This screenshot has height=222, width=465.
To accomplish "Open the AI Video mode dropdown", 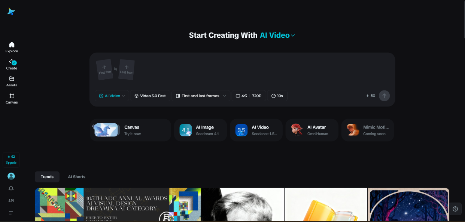I will click(112, 96).
